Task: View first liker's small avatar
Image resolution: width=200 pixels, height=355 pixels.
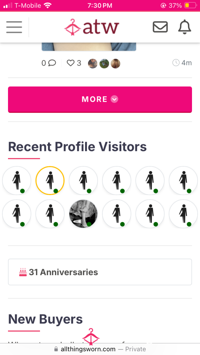Action: coord(93,64)
